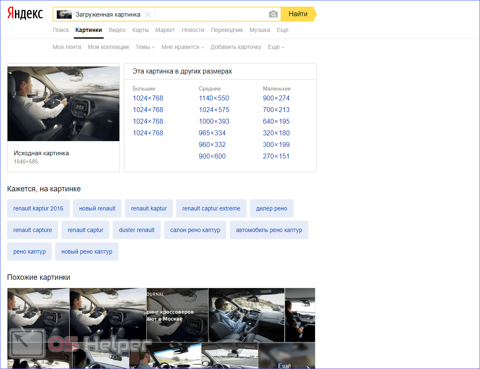
Task: Open the 300×199 size link
Action: point(276,145)
